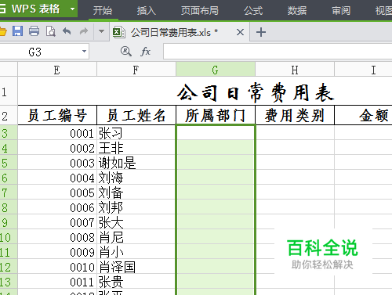Screen dimensions: 392x295
Task: Expand the quick access toolbar dropdown arrow
Action: point(101,31)
